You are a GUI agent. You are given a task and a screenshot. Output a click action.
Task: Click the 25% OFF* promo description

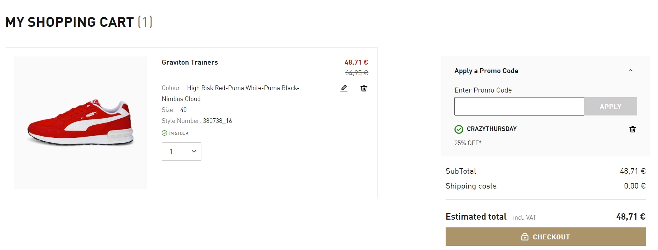(x=468, y=143)
